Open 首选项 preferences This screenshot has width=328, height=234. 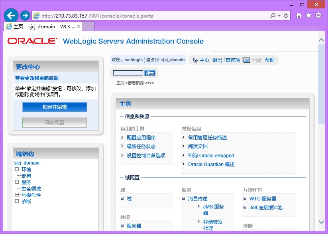coord(233,60)
